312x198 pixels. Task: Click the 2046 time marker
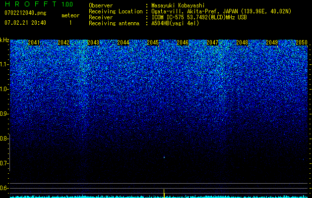(183, 43)
